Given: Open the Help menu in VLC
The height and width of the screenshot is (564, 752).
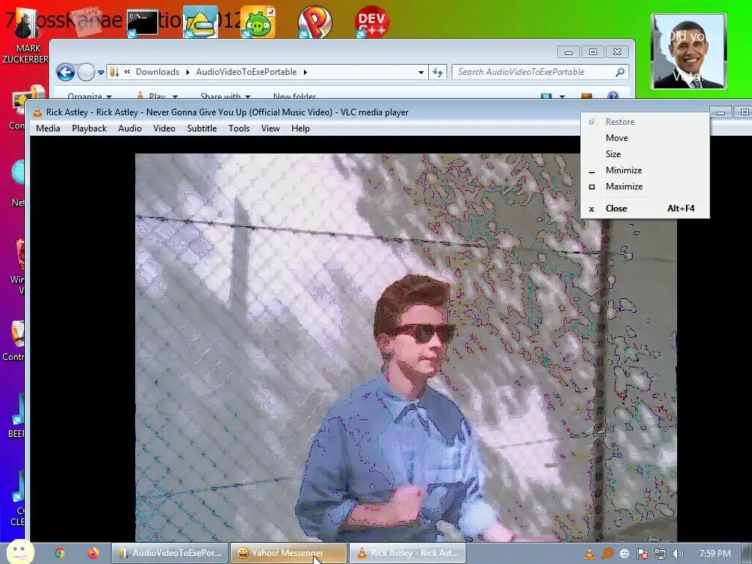Looking at the screenshot, I should tap(300, 129).
